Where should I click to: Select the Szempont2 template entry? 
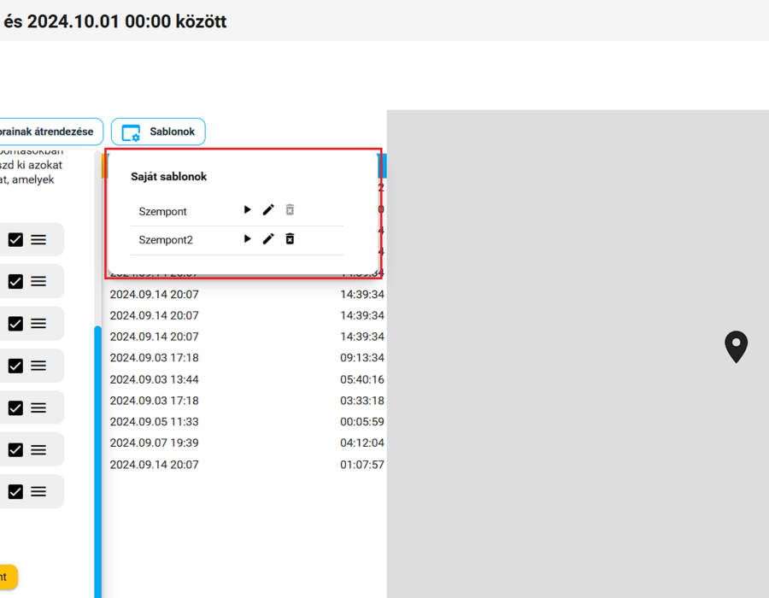(166, 240)
